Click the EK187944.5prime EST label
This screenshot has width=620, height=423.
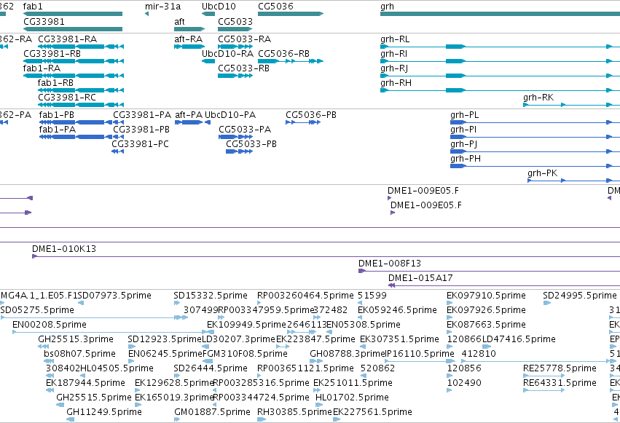pyautogui.click(x=86, y=383)
